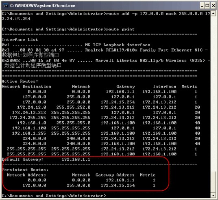Click the 'route print' command text
218x200 pixels.
120,29
